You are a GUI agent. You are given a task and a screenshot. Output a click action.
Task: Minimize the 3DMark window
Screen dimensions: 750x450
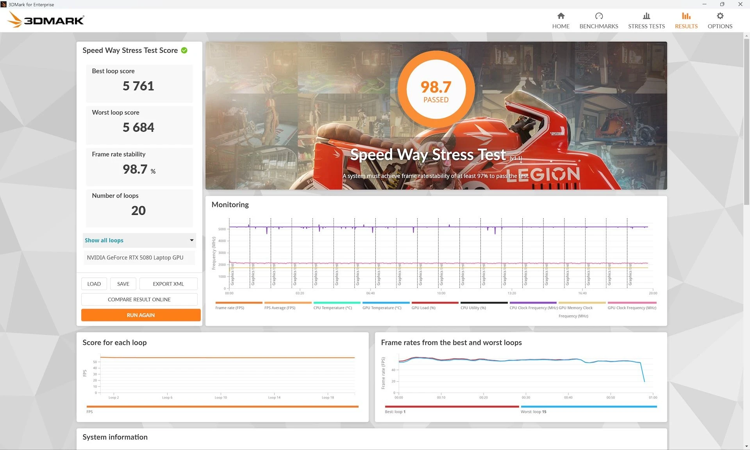click(704, 4)
